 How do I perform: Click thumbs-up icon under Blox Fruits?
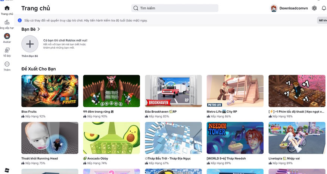pos(23,116)
